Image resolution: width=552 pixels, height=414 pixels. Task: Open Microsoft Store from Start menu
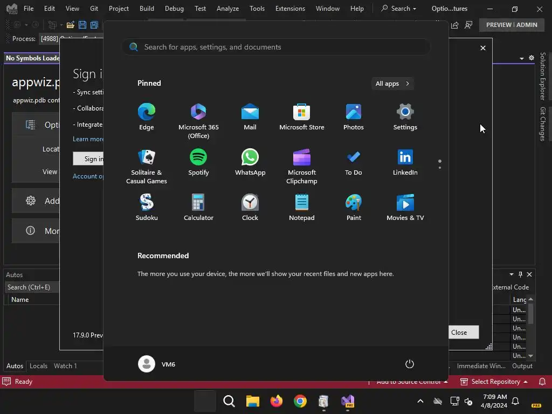tap(302, 117)
